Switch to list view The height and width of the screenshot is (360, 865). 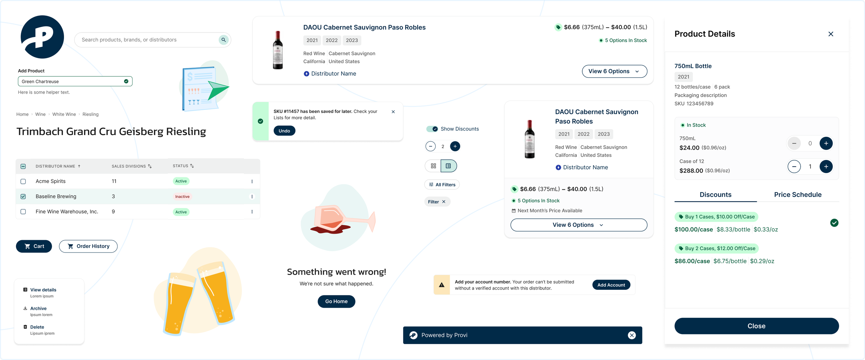point(448,166)
